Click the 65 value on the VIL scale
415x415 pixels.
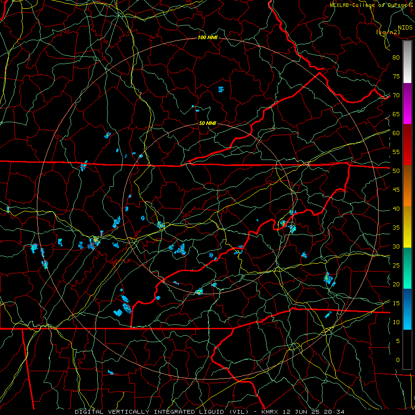(x=396, y=114)
